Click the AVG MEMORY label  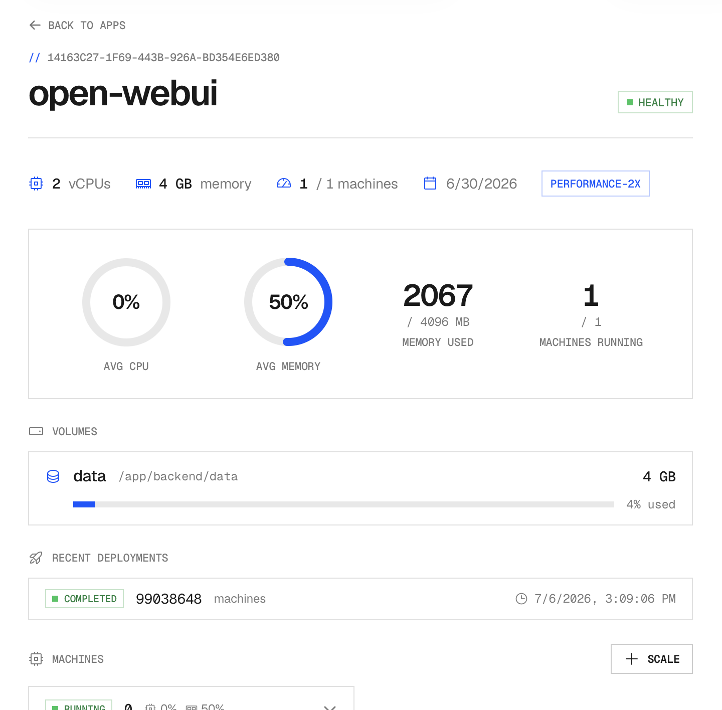(x=288, y=367)
